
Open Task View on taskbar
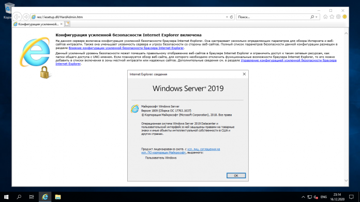32,197
